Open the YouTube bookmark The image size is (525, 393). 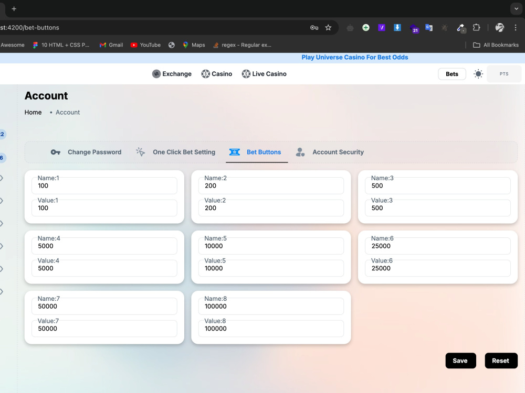tap(145, 45)
